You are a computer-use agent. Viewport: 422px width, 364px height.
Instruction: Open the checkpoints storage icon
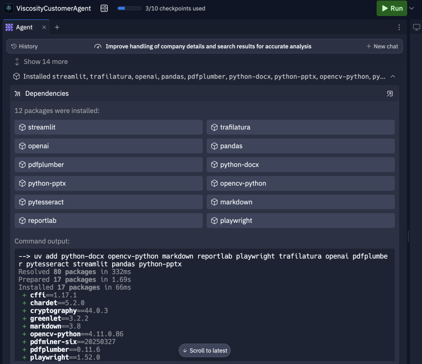pyautogui.click(x=104, y=8)
